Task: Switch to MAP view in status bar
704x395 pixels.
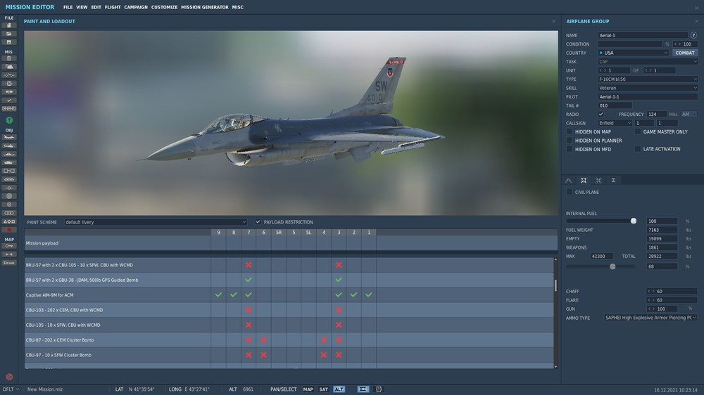Action: pyautogui.click(x=308, y=389)
